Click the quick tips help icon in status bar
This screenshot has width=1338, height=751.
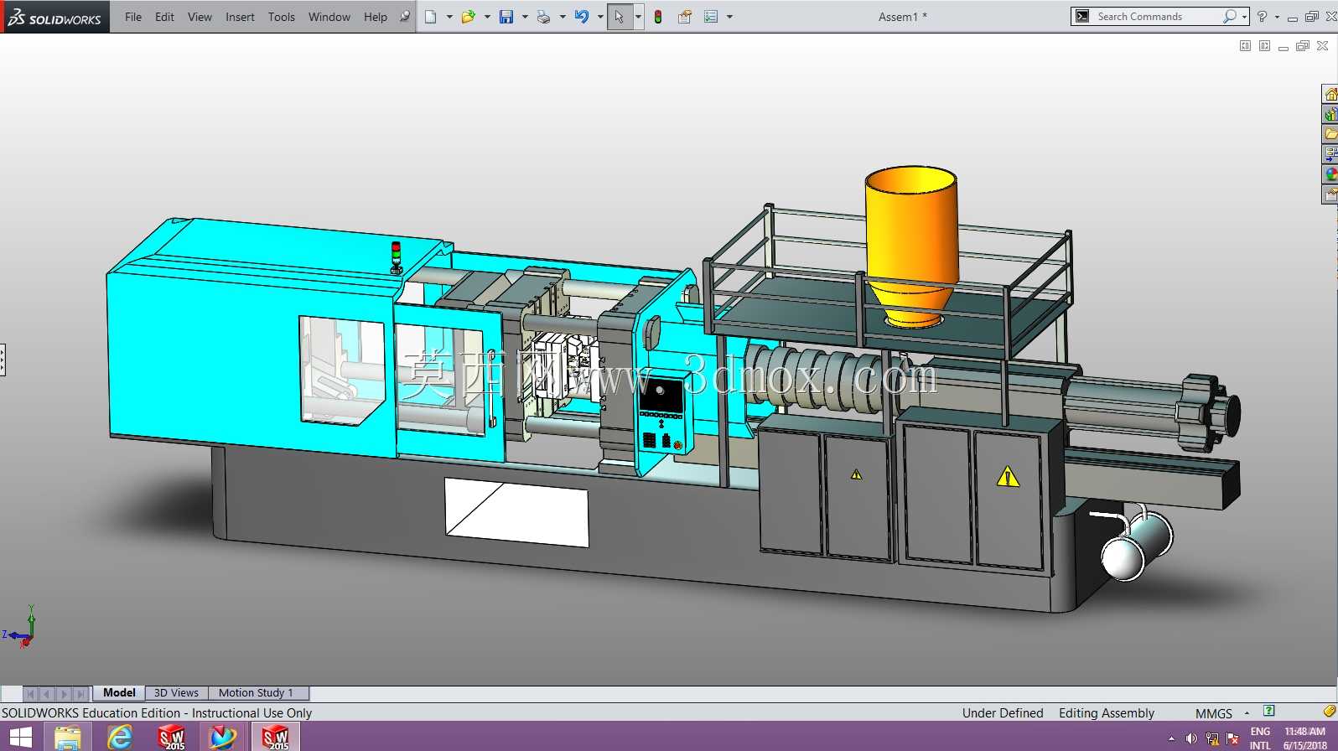click(x=1269, y=711)
